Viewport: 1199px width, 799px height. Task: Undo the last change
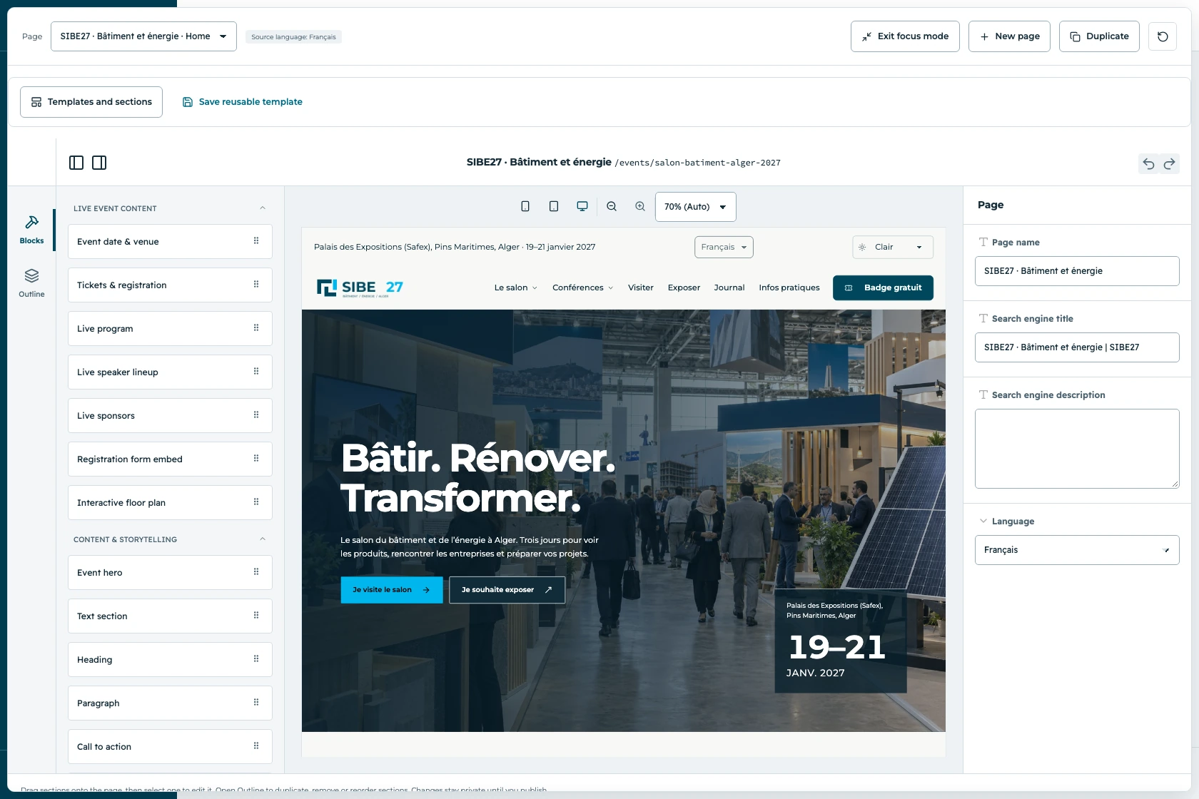[x=1148, y=164]
